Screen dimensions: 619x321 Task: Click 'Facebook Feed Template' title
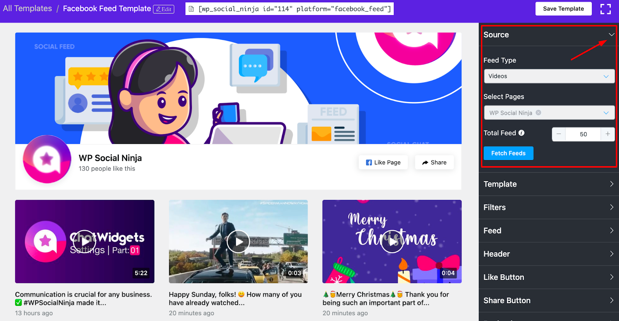[x=107, y=9]
